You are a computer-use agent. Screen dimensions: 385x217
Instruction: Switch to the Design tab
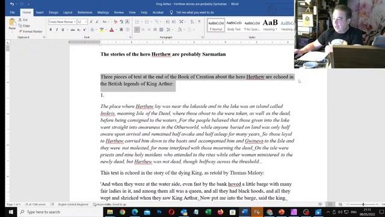click(54, 12)
